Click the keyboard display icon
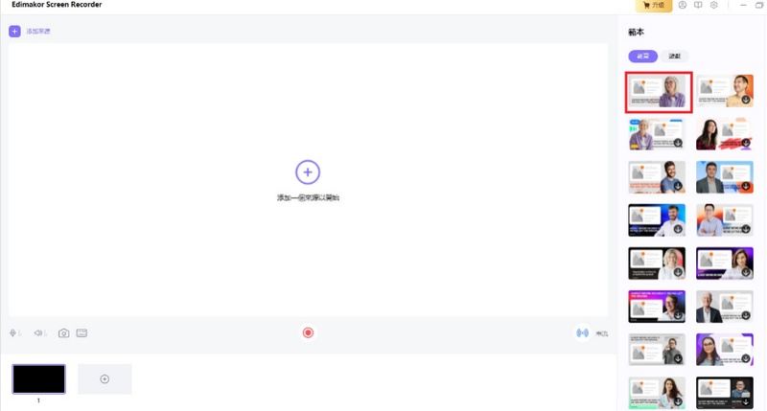The width and height of the screenshot is (767, 411). coord(81,332)
